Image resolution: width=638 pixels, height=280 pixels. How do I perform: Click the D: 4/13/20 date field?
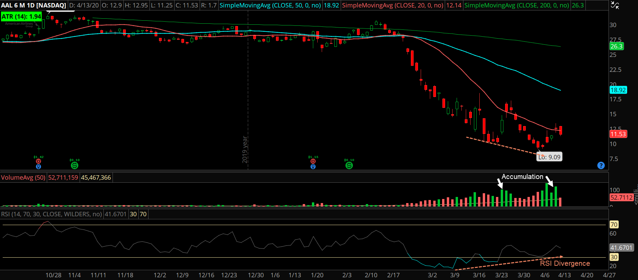pos(84,5)
